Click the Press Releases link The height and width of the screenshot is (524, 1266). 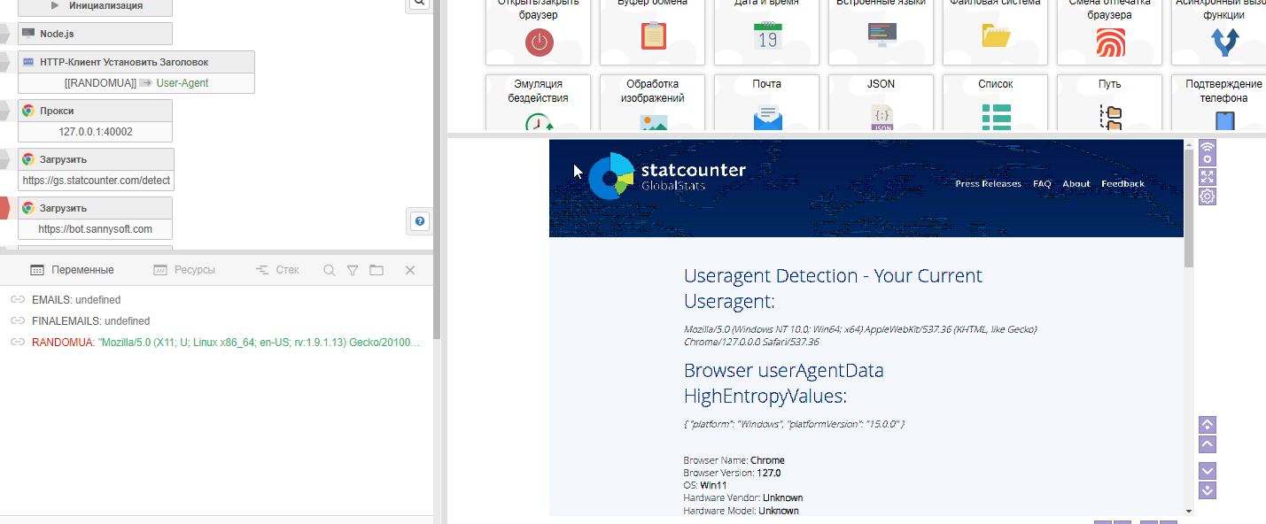pyautogui.click(x=988, y=184)
